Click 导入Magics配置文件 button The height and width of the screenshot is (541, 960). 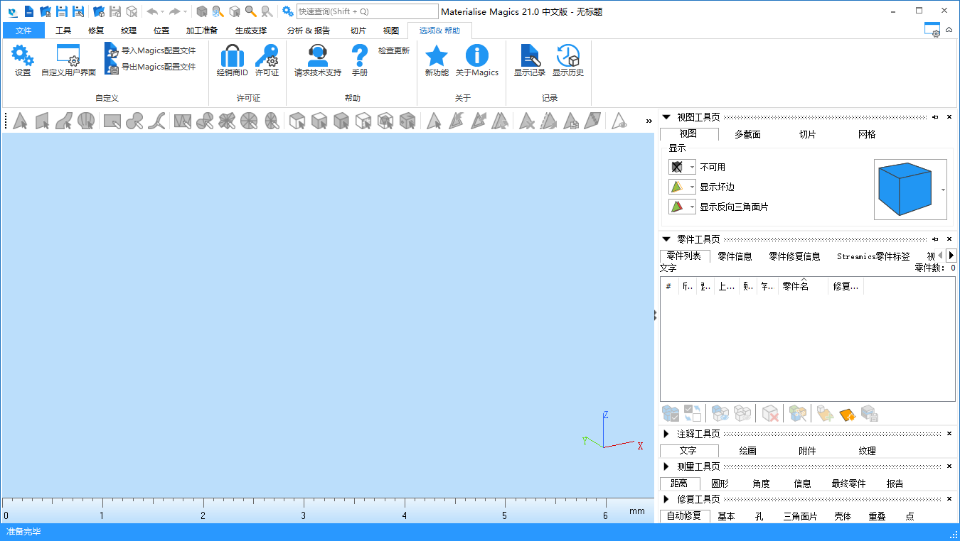click(150, 51)
